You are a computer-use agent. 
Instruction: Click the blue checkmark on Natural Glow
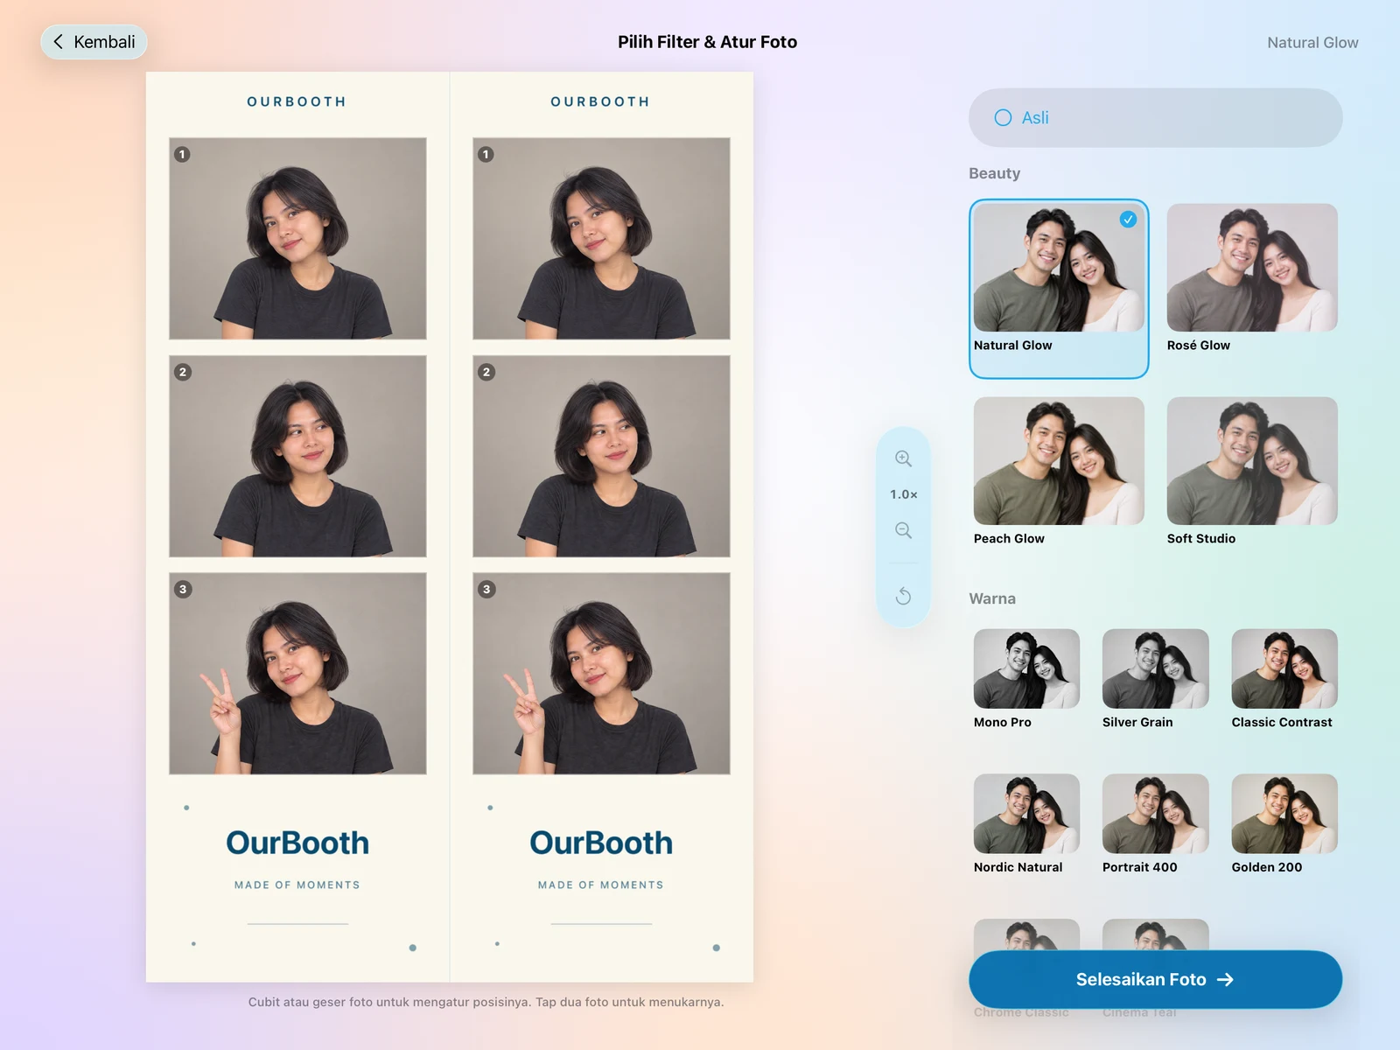point(1128,220)
